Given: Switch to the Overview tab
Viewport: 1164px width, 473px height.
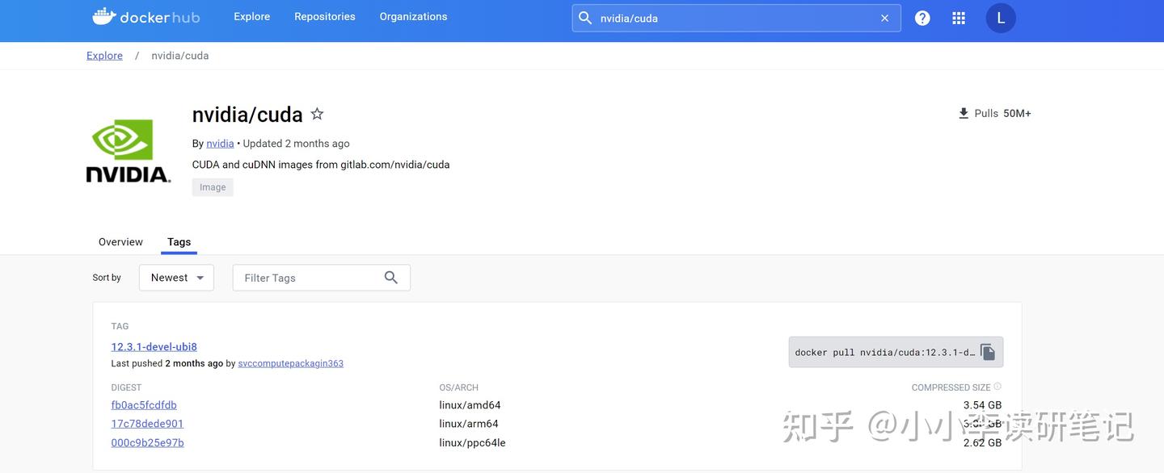Looking at the screenshot, I should pos(120,242).
